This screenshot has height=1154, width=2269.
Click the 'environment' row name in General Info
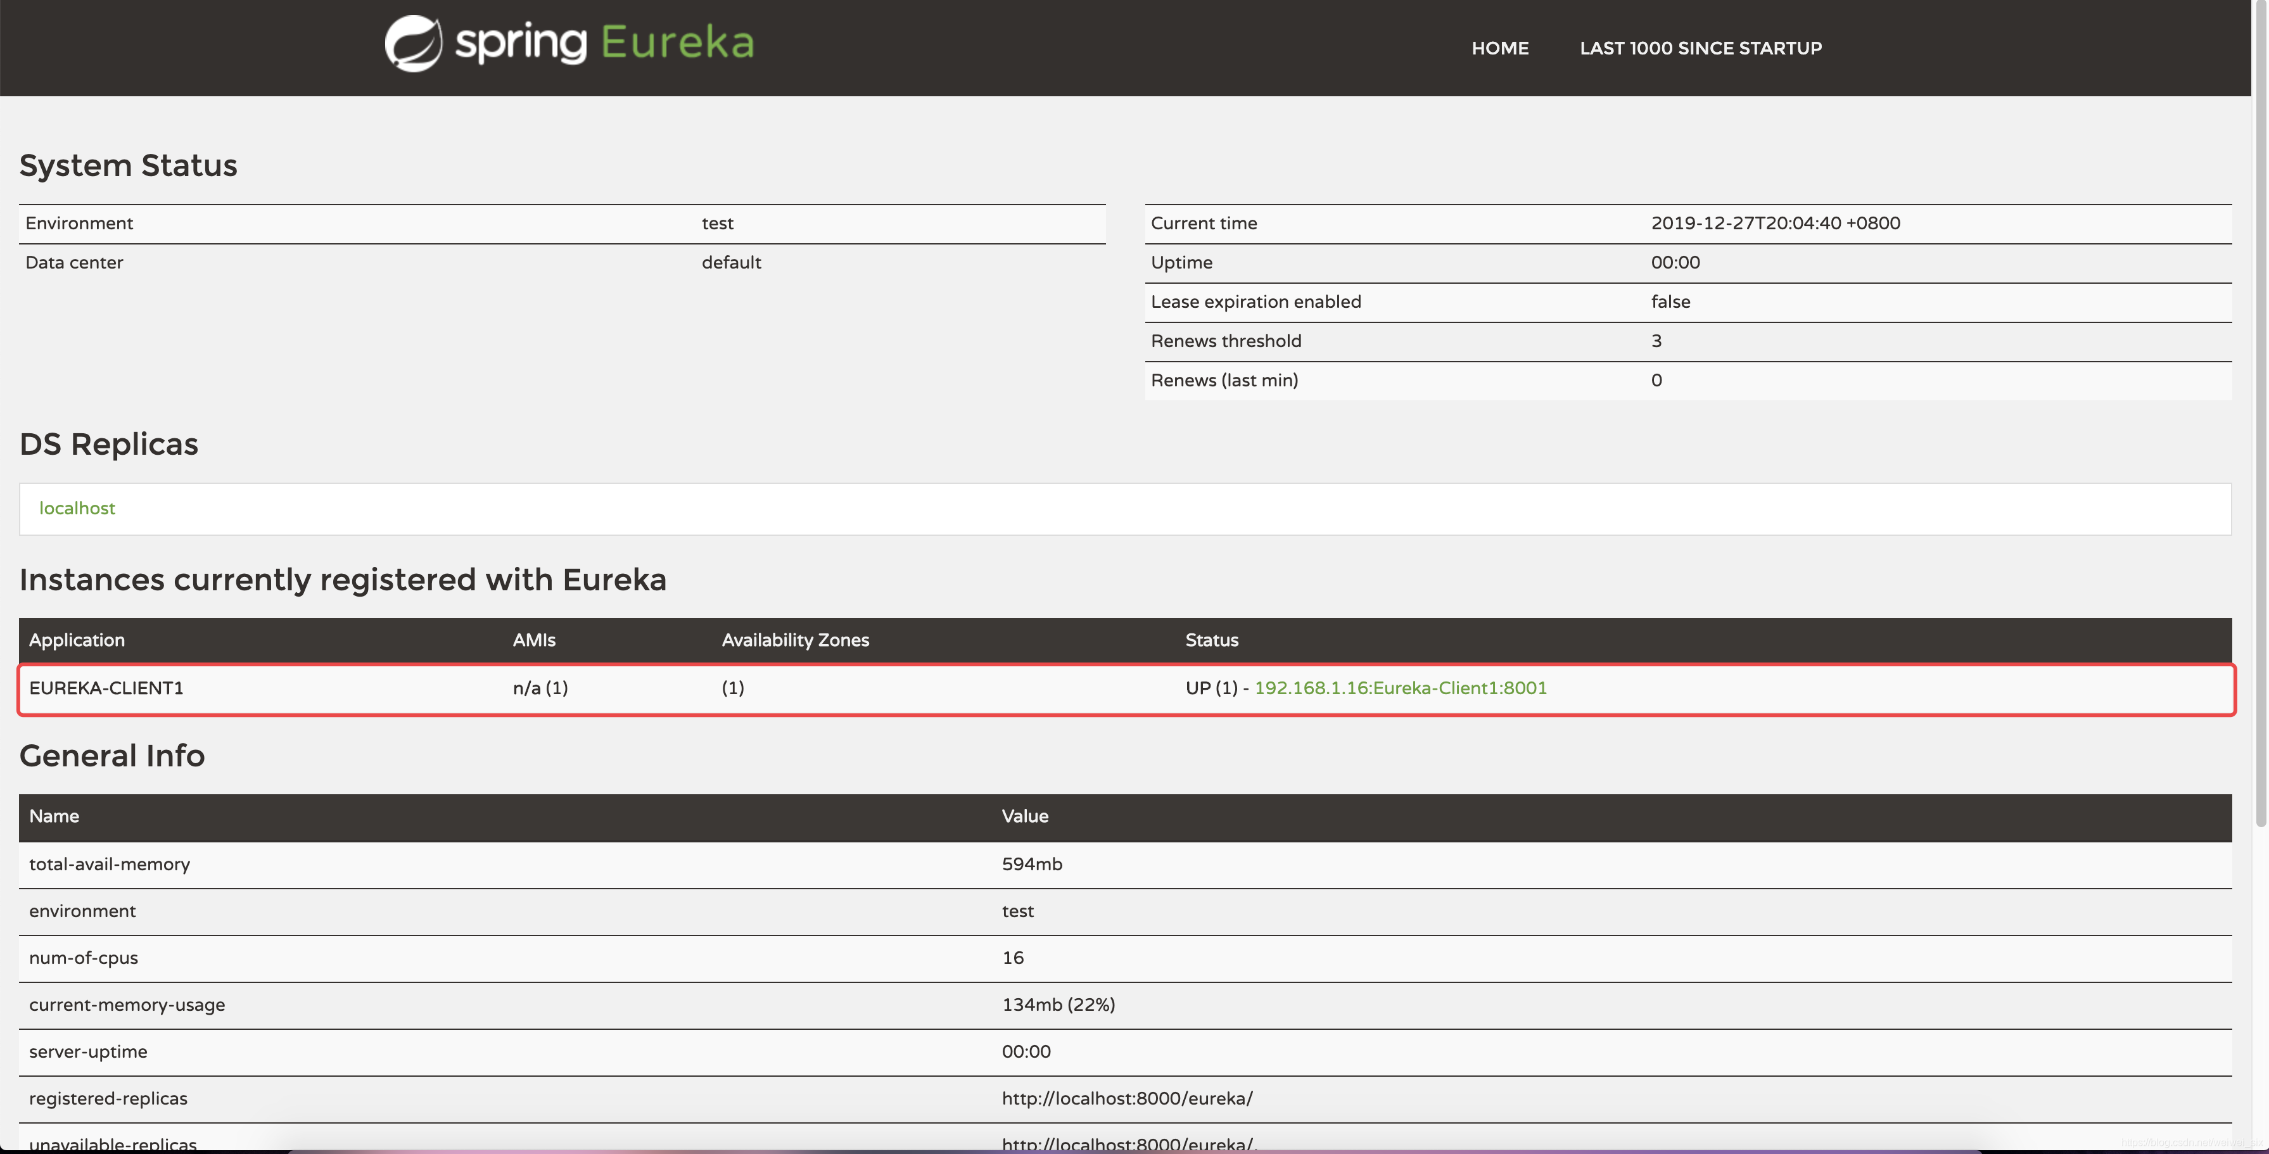[82, 911]
